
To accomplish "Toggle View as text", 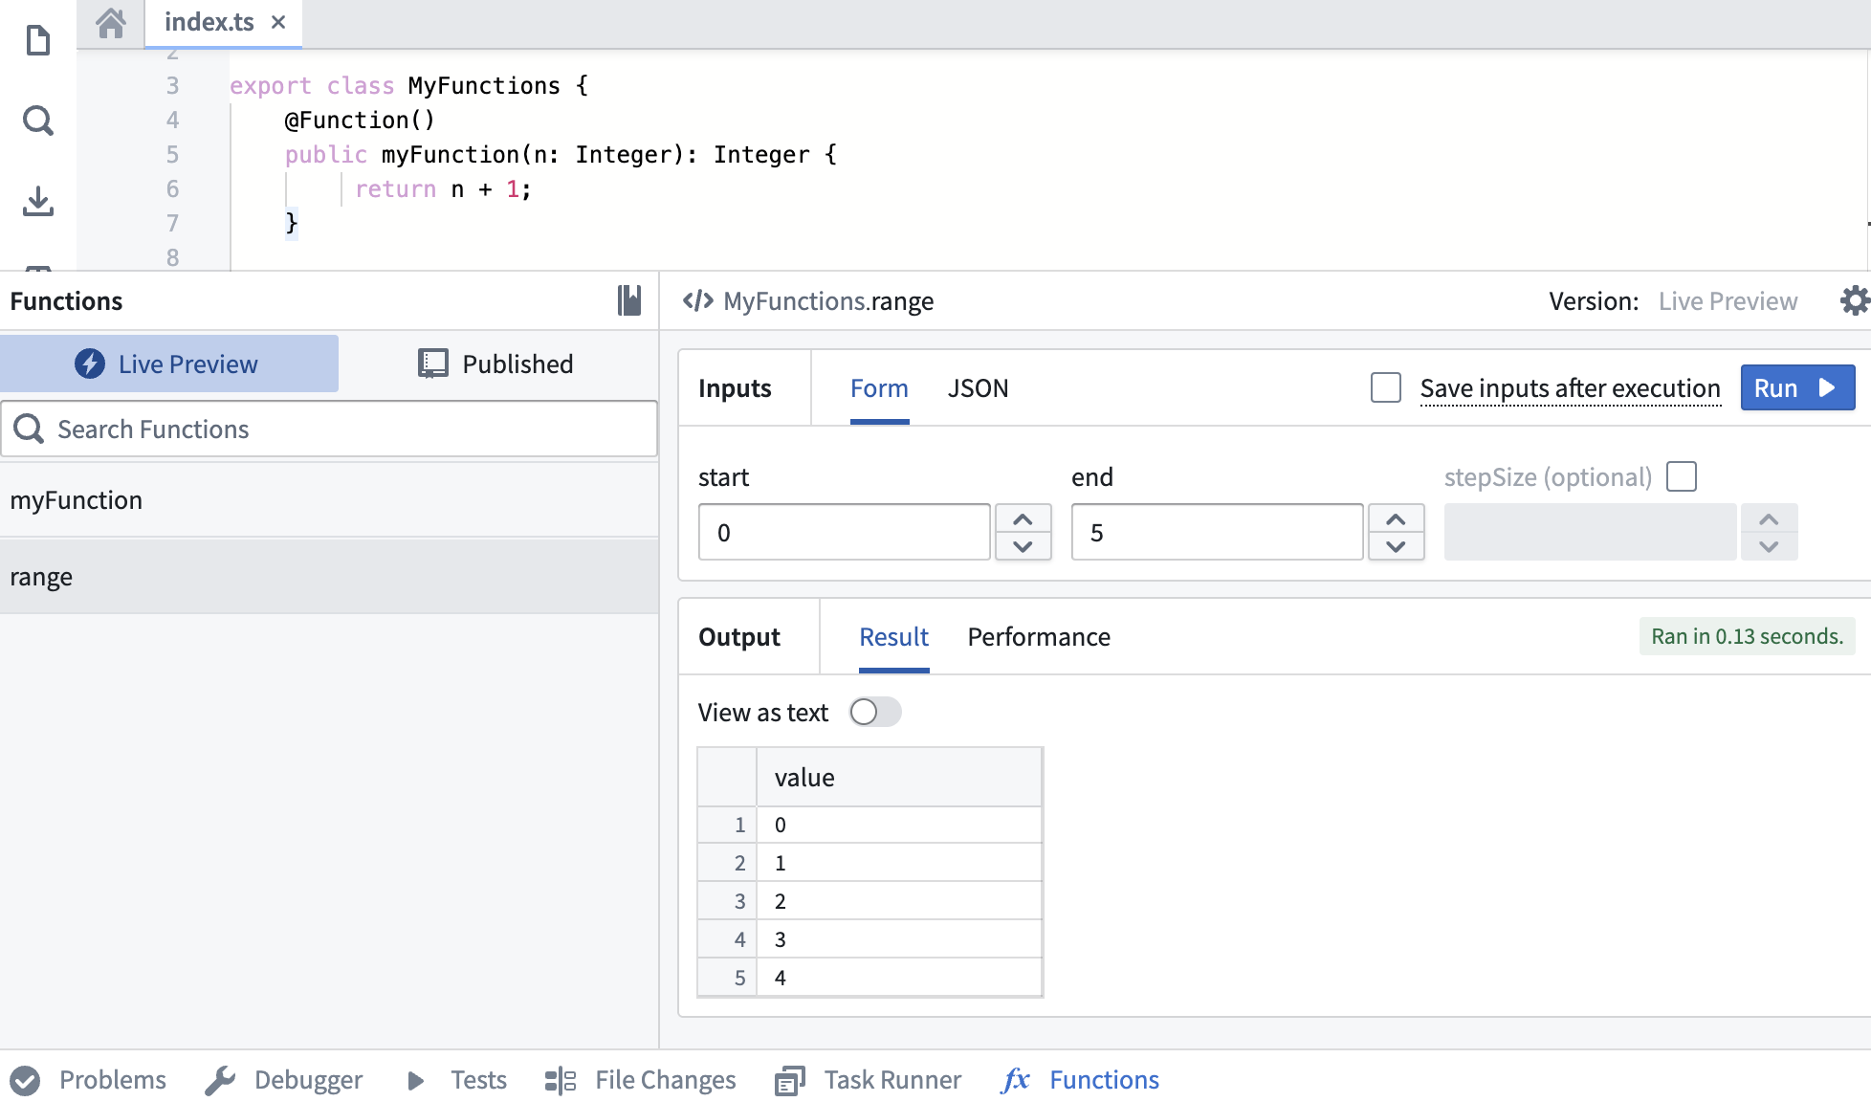I will tap(873, 713).
